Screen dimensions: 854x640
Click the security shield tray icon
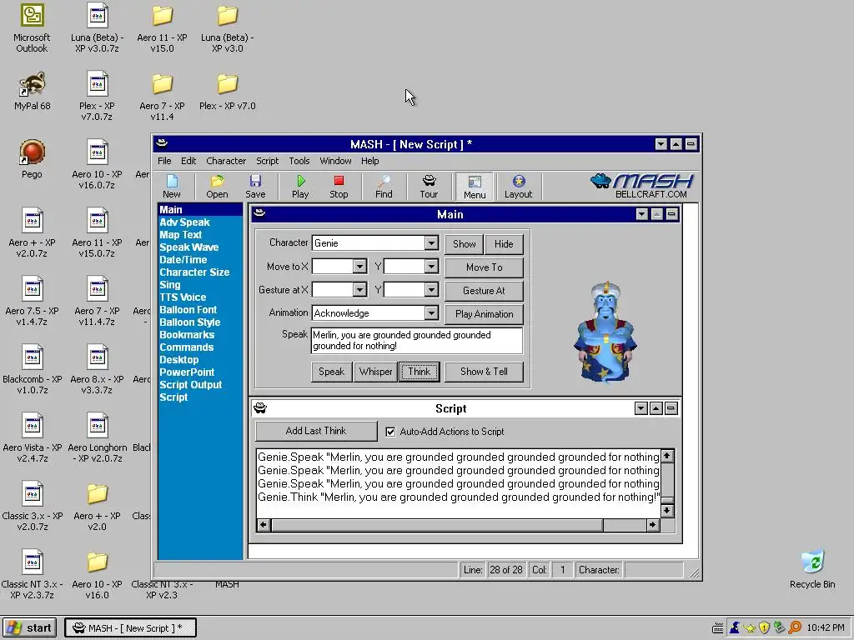click(x=765, y=627)
